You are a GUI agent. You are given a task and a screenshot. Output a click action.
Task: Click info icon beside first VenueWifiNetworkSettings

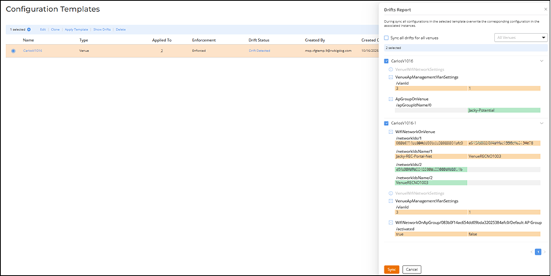tap(391, 69)
